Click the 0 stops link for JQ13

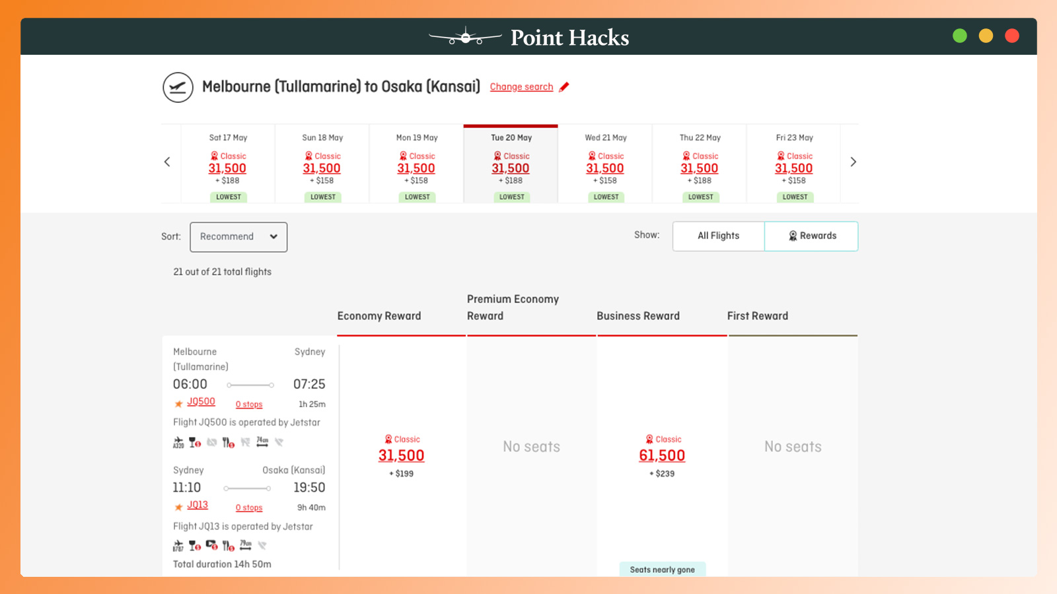(x=249, y=508)
